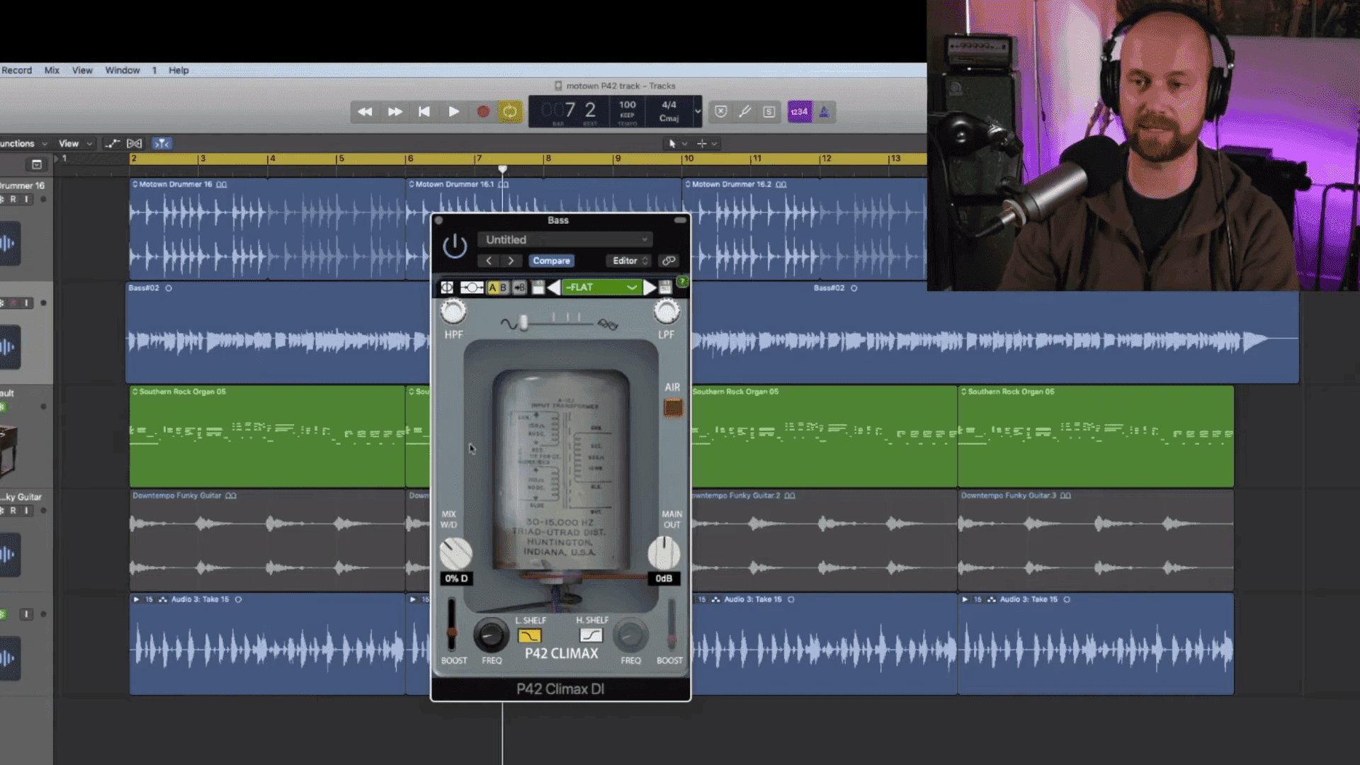Click the plugin Link chain icon

point(669,261)
